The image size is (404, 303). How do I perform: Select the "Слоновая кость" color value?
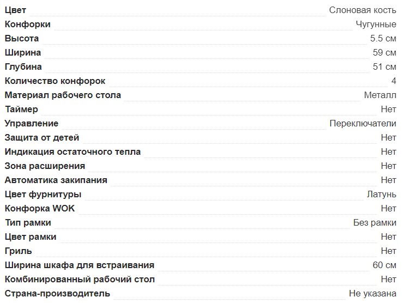point(363,10)
